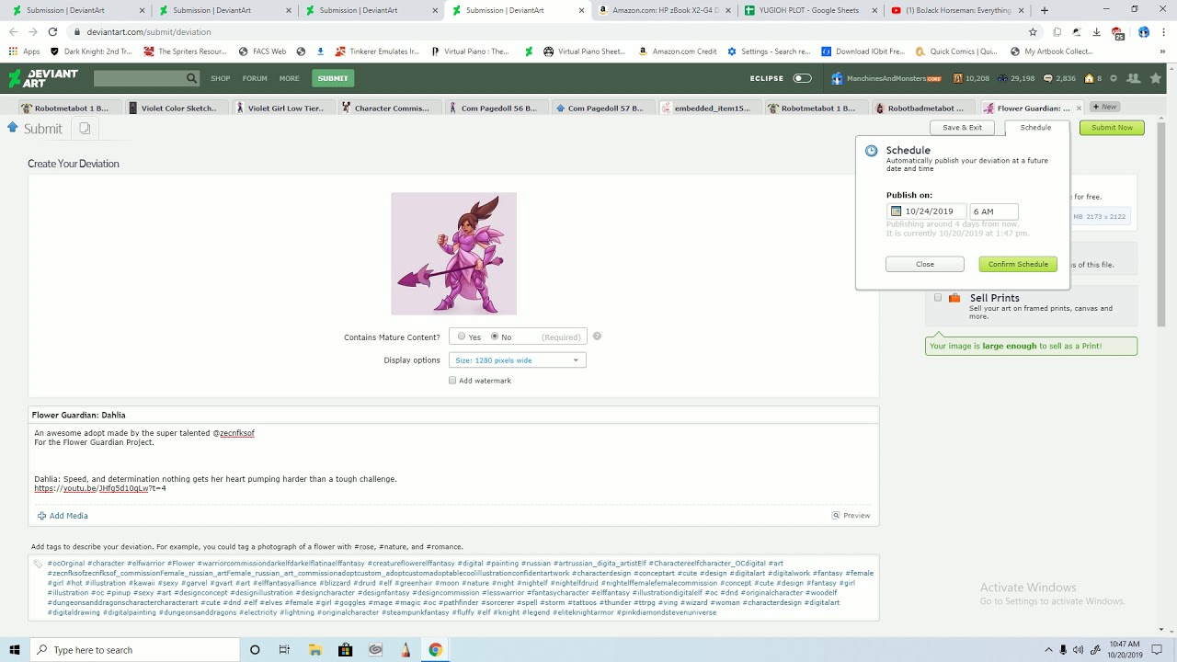Click the blue up arrow next to Submit title
The height and width of the screenshot is (662, 1177).
click(13, 128)
